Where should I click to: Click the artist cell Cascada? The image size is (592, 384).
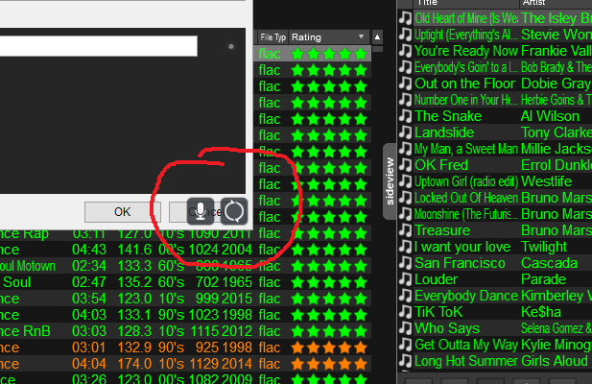[549, 263]
